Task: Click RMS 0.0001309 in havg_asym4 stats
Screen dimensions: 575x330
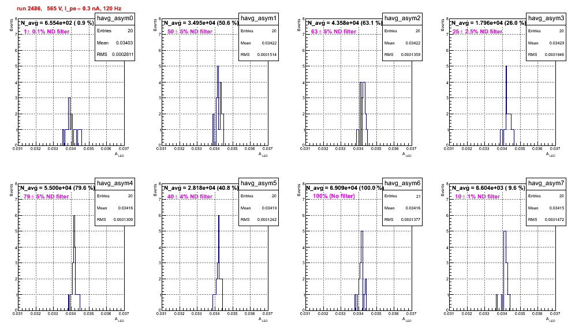Action: point(115,219)
